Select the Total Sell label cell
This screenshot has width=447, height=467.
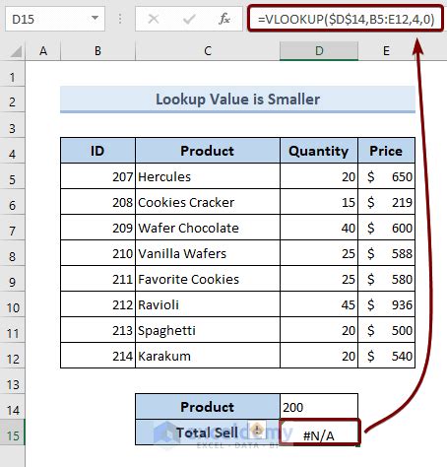click(208, 433)
